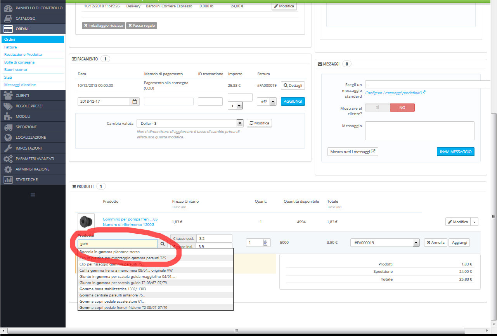Viewport: 497px width, 336px height.
Task: Click the payment Importo input field
Action: point(240,97)
